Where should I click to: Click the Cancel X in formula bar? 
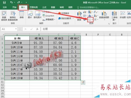pyautogui.click(x=25, y=29)
